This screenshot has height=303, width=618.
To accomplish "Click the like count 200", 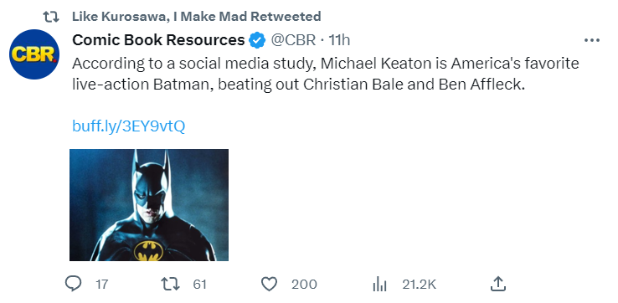I will 304,284.
